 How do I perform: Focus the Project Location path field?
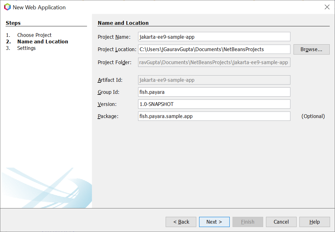pos(214,49)
